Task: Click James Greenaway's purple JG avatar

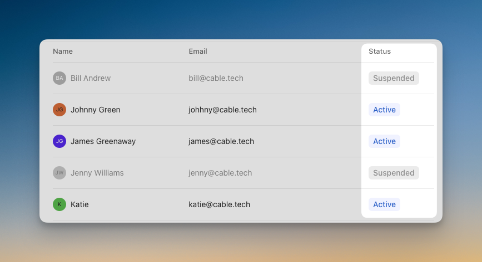Action: [x=59, y=141]
